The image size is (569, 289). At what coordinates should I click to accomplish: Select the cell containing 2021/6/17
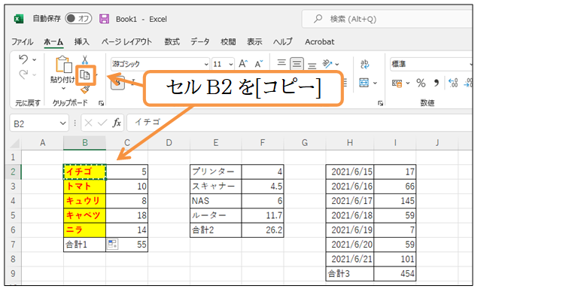350,201
